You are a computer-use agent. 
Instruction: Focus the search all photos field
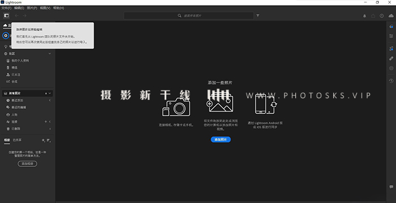188,16
